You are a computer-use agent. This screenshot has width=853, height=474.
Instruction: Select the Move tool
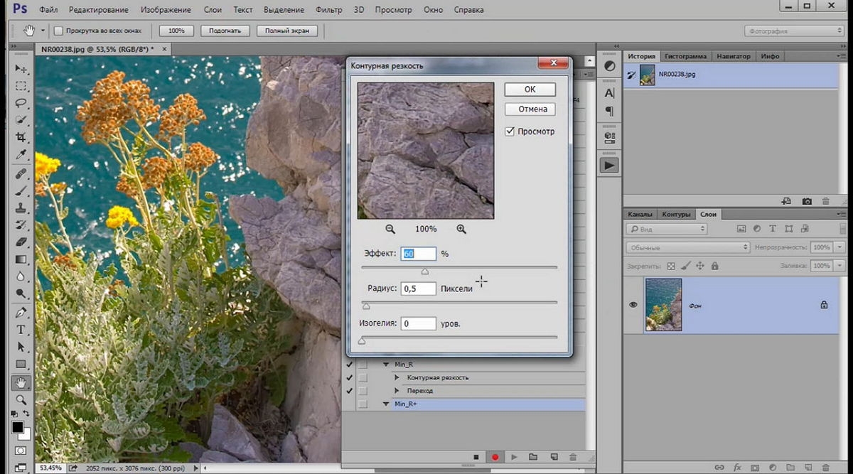pyautogui.click(x=21, y=69)
